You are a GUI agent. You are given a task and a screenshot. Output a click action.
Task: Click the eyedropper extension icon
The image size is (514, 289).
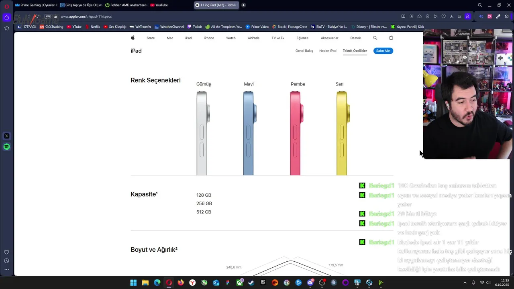pos(498,16)
